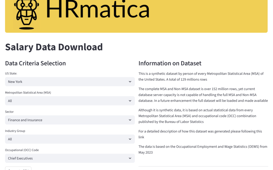
Task: Click the paragraph mentioning Bureau of Labor Statistics
Action: tap(197, 116)
